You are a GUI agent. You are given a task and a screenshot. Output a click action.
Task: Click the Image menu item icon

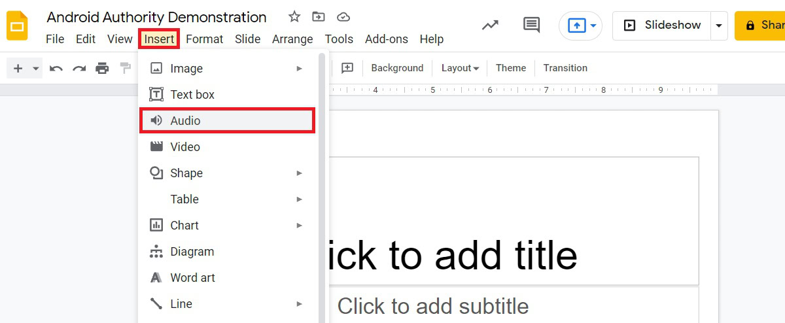156,68
